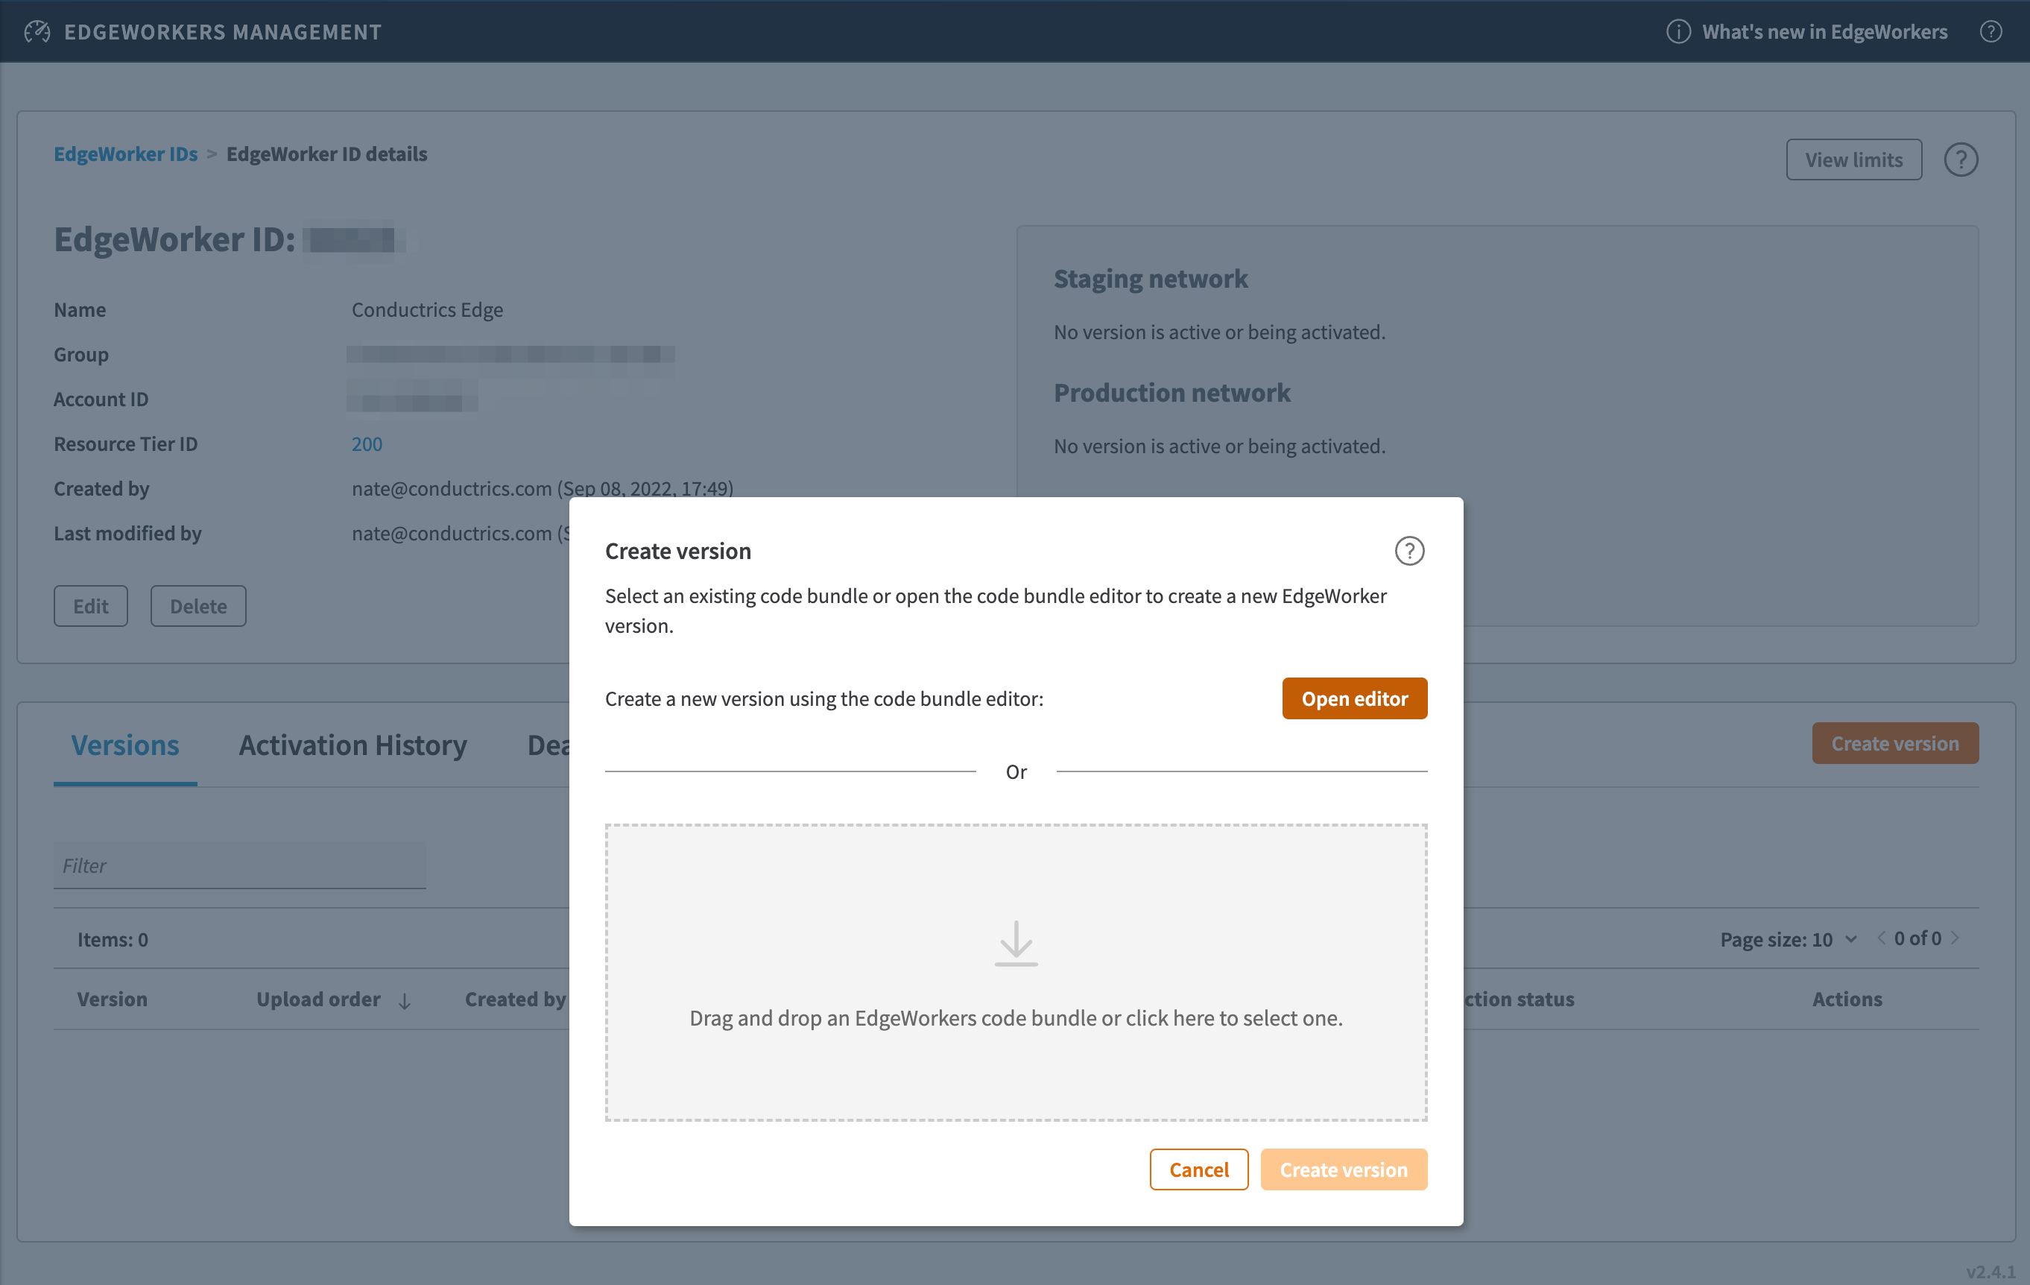Click the info icon beside What's new
Viewport: 2030px width, 1285px height.
(x=1678, y=31)
